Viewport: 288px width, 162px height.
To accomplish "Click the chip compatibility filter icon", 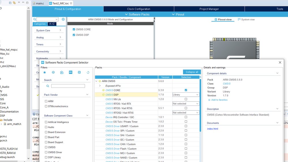I will 79,72.
